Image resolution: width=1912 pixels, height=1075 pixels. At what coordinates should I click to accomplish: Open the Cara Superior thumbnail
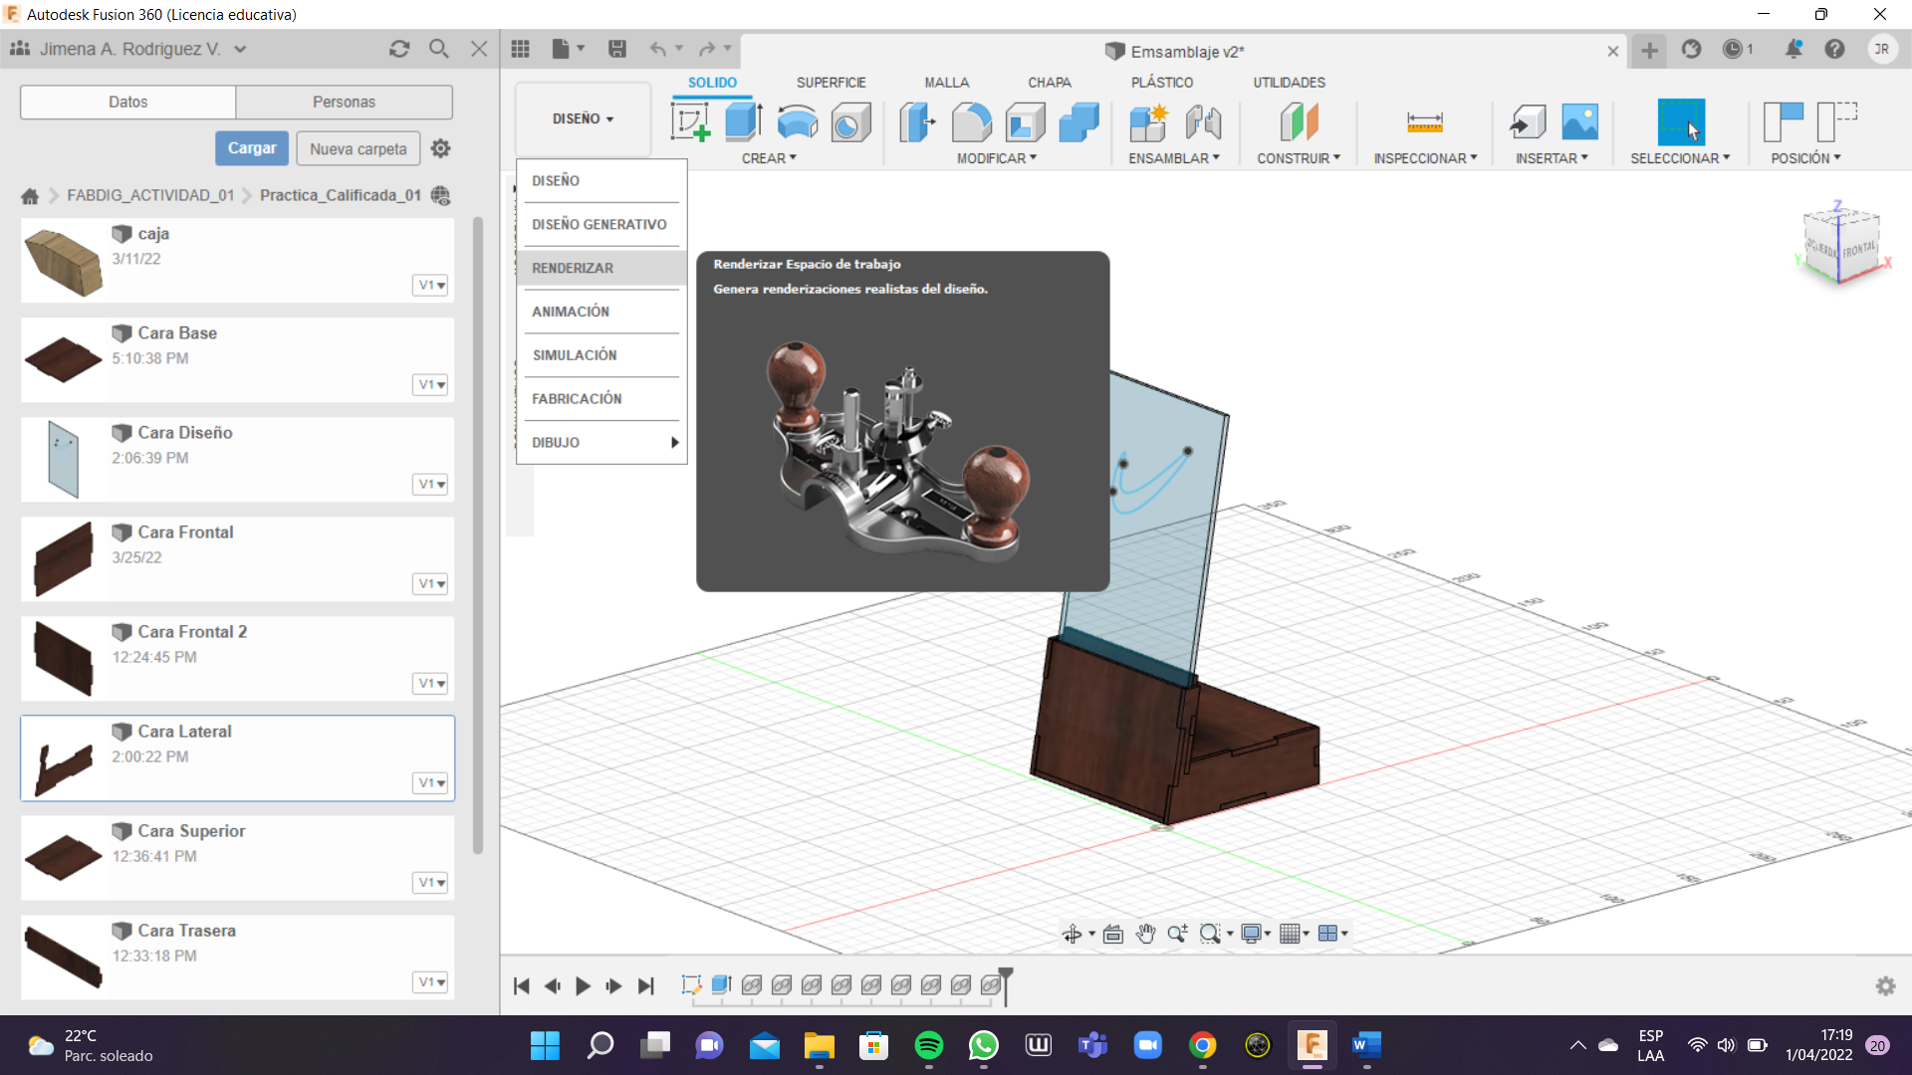(63, 857)
